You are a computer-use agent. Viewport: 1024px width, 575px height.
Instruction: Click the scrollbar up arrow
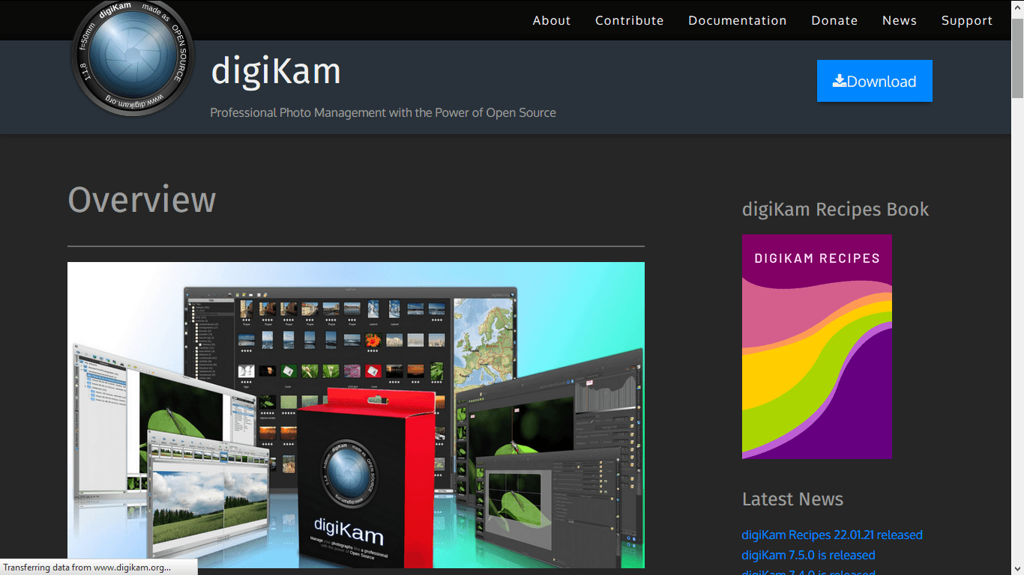point(1017,6)
